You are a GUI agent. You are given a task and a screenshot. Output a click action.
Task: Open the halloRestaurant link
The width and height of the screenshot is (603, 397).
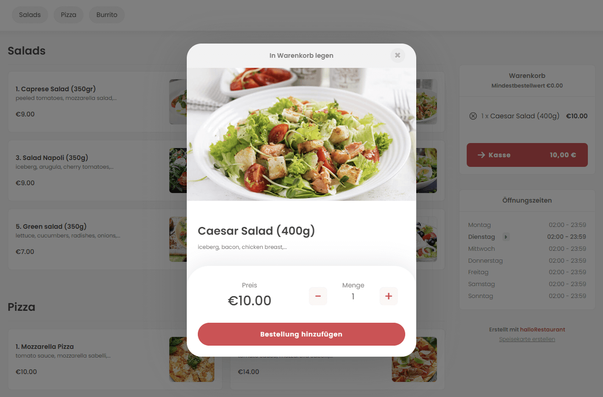(x=542, y=330)
